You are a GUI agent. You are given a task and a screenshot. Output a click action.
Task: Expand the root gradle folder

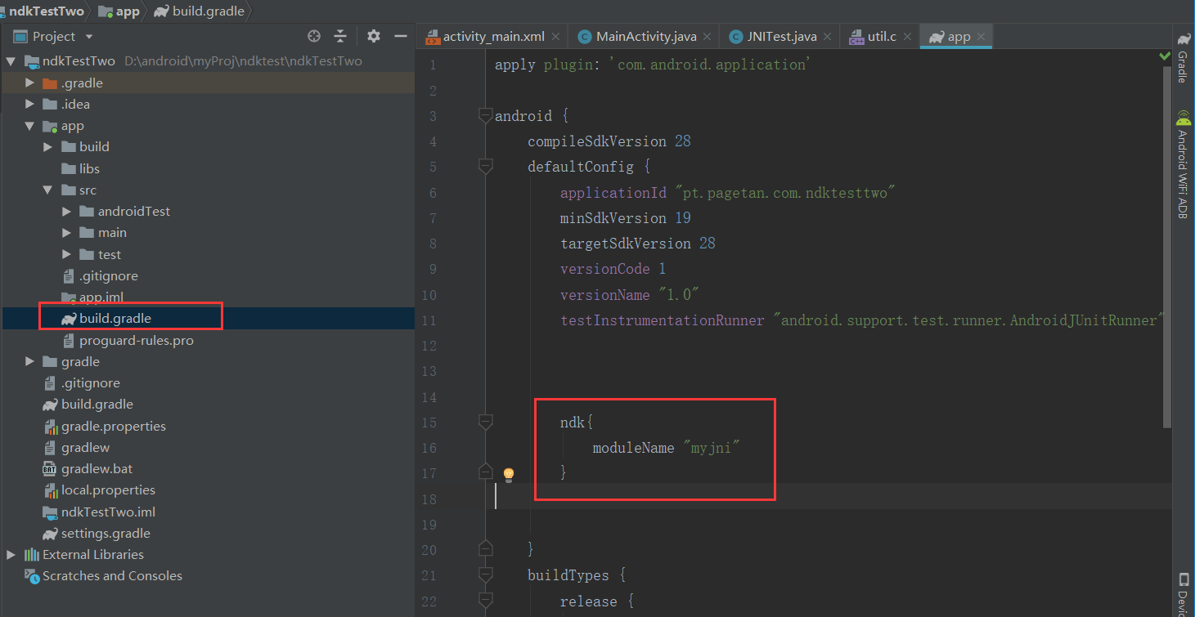coord(29,361)
